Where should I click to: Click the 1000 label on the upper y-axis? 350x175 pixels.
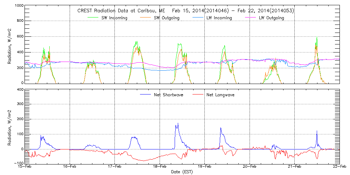[x=19, y=6]
